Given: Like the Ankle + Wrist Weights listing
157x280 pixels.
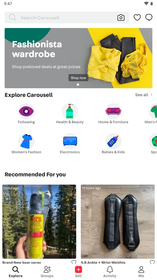Looking at the screenshot, I should pyautogui.click(x=152, y=262).
